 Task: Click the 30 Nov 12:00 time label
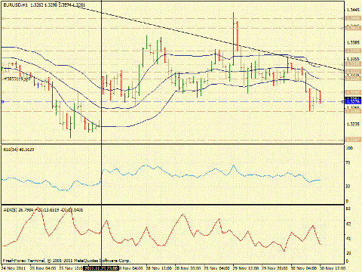(333, 268)
